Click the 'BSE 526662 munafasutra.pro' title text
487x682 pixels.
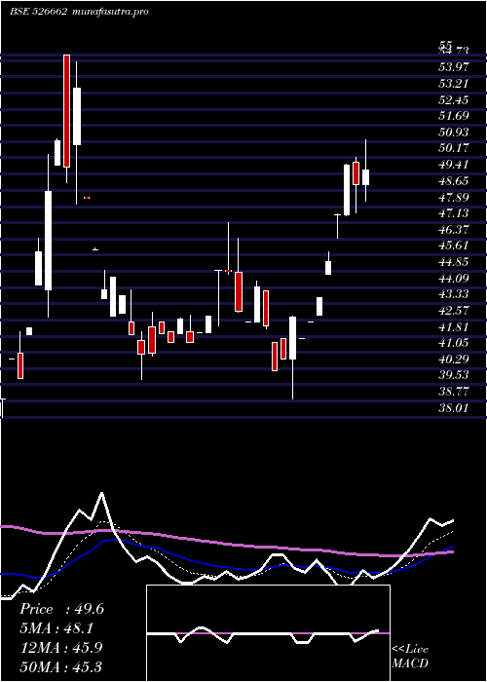click(80, 12)
